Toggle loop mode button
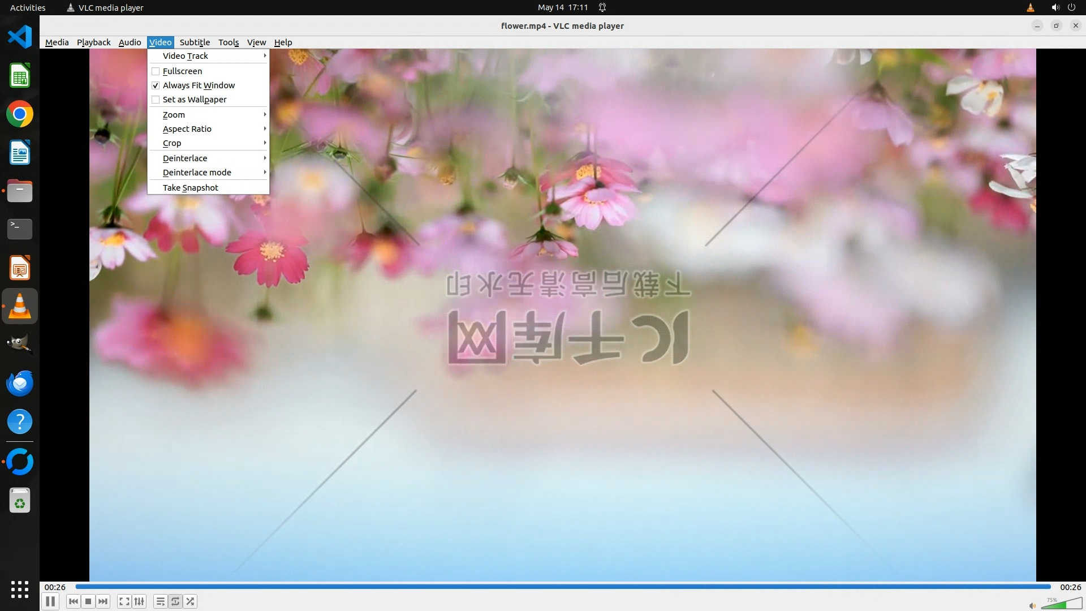Viewport: 1086px width, 611px height. tap(175, 601)
